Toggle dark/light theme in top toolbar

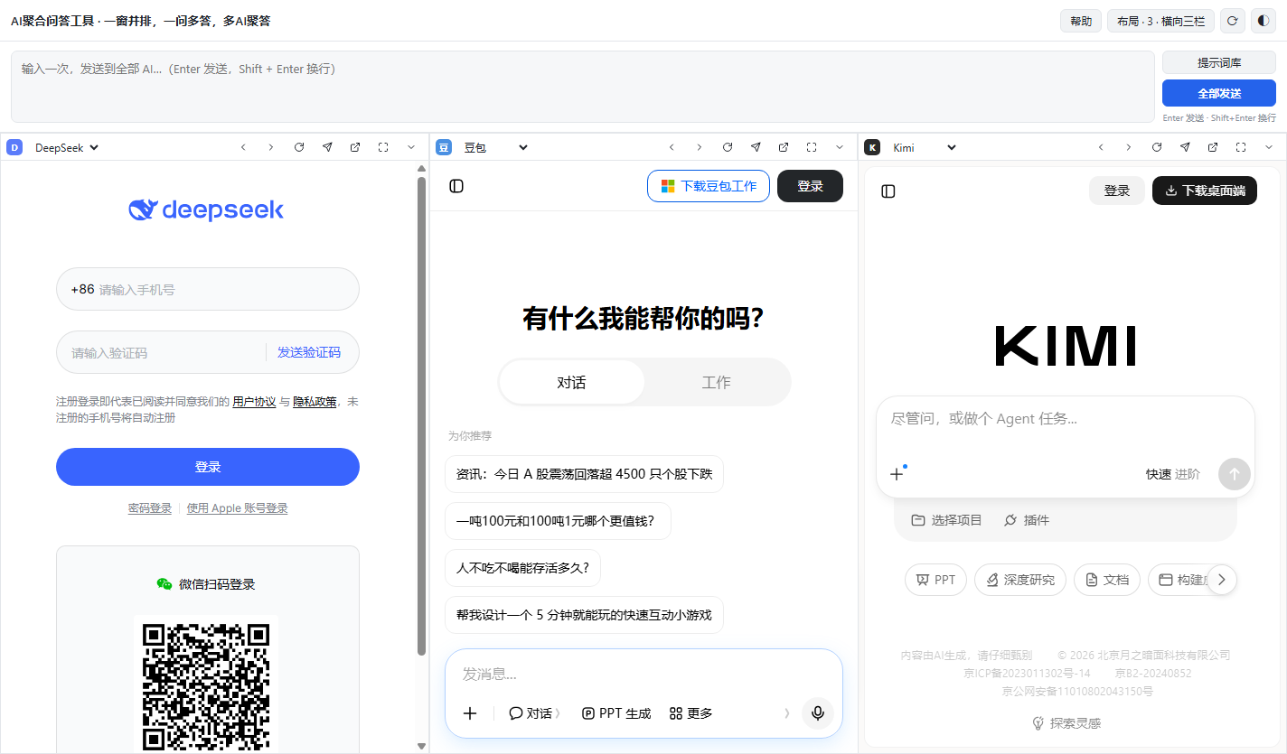pos(1263,21)
